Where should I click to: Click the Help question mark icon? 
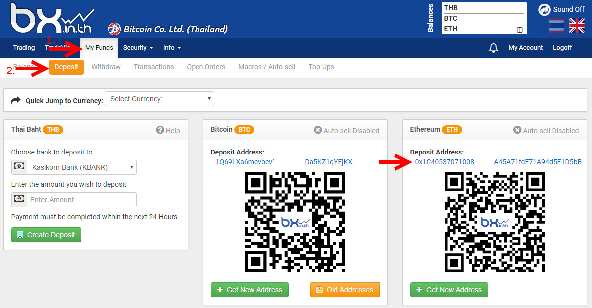pos(160,130)
